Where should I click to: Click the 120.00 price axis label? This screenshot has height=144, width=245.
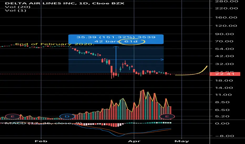click(x=226, y=26)
